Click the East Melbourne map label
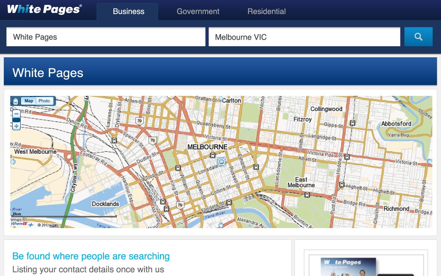 pos(301,182)
